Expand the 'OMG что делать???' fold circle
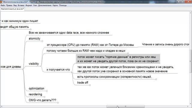 pos(58,103)
